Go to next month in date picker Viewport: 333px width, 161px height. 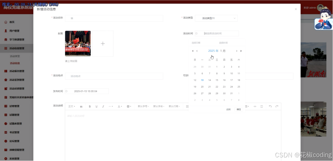point(237,51)
